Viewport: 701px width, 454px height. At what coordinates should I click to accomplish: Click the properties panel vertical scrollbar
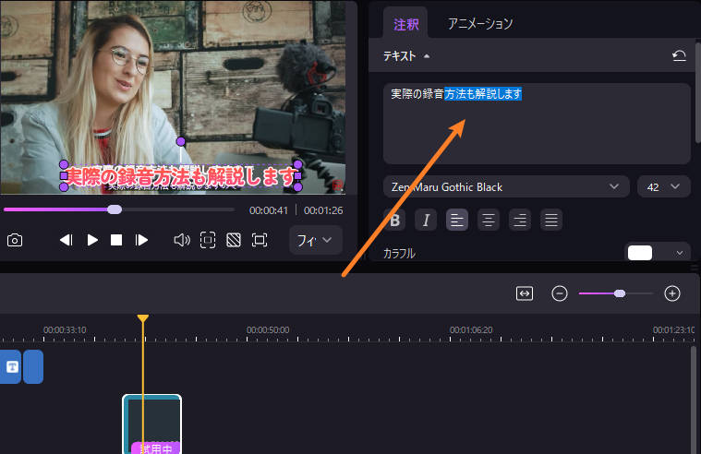[x=697, y=91]
